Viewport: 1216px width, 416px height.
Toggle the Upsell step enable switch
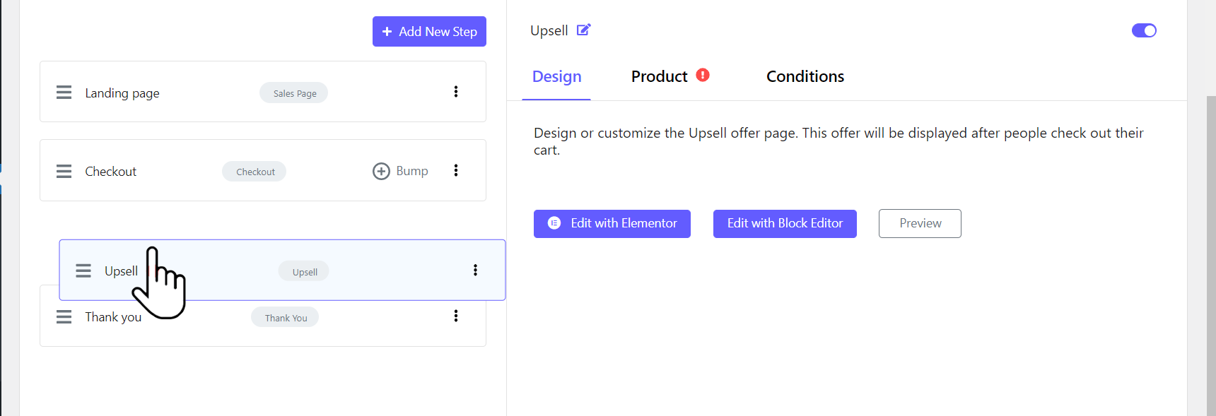click(1144, 30)
